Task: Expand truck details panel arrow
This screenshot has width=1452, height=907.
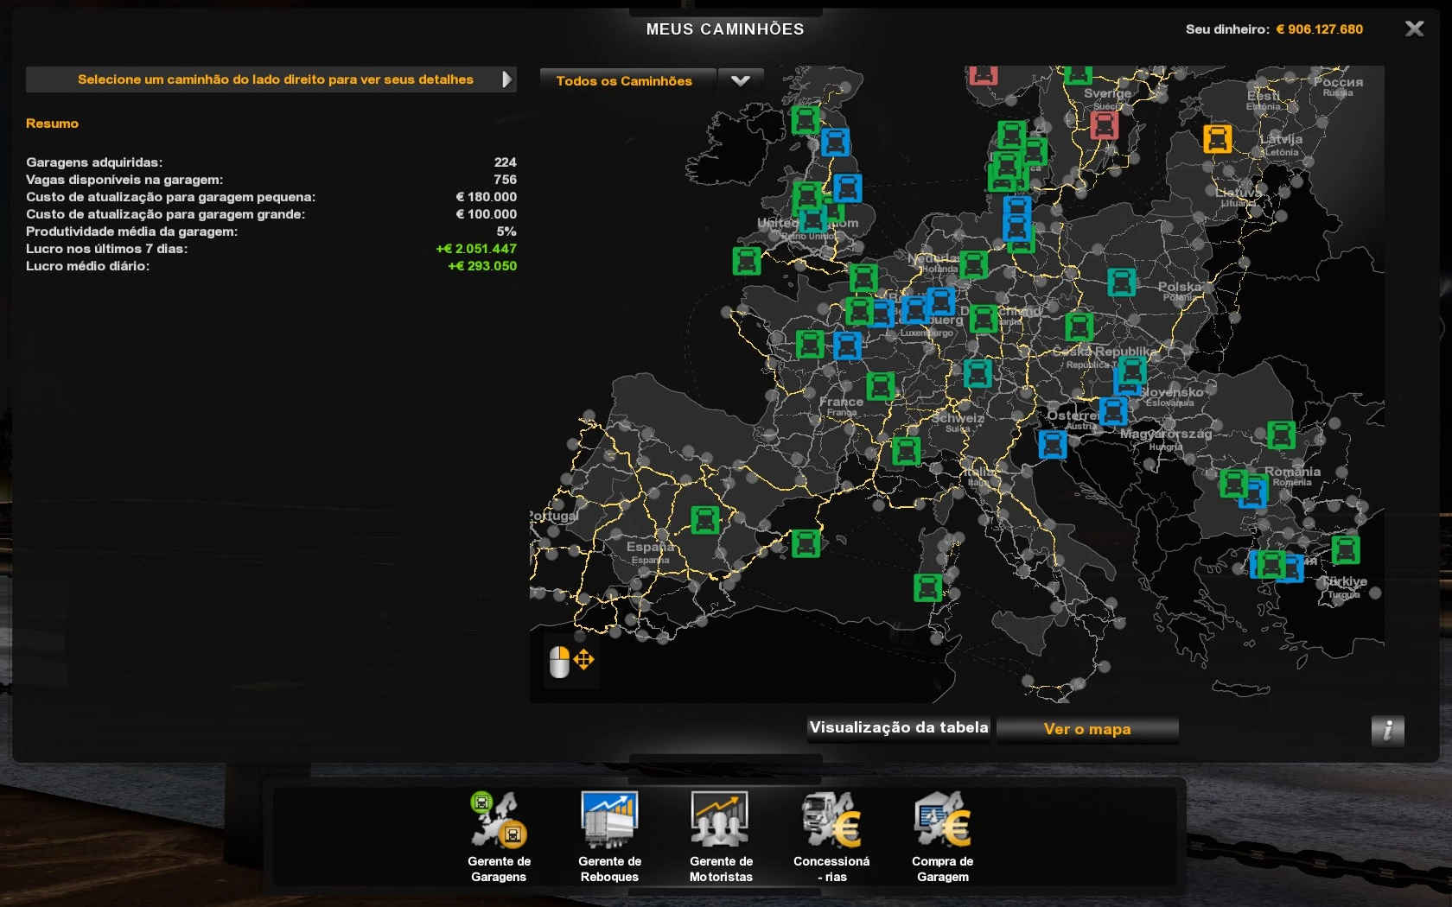Action: click(x=507, y=79)
